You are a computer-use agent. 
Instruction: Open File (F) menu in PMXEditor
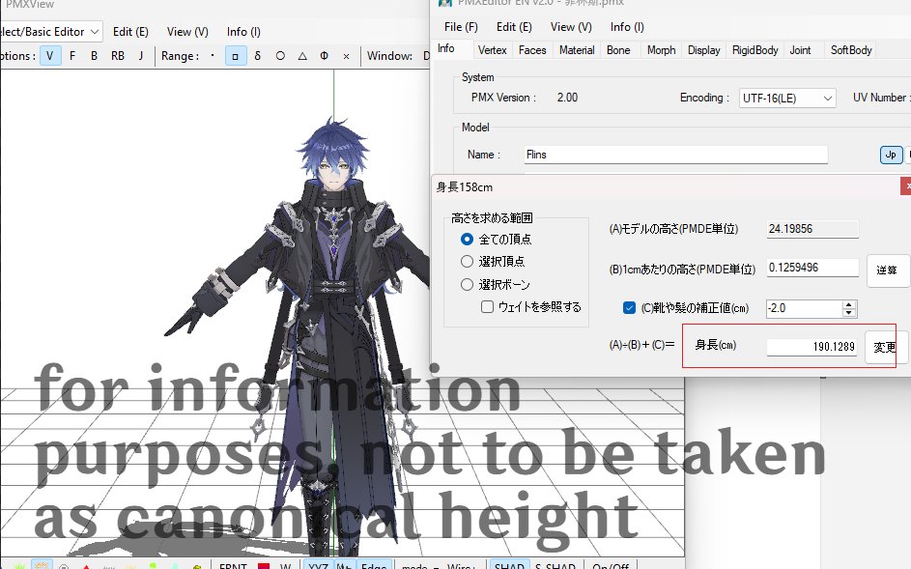pos(461,27)
